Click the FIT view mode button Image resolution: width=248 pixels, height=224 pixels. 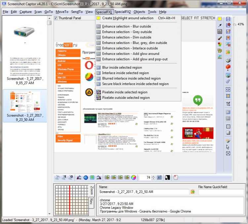click(196, 18)
